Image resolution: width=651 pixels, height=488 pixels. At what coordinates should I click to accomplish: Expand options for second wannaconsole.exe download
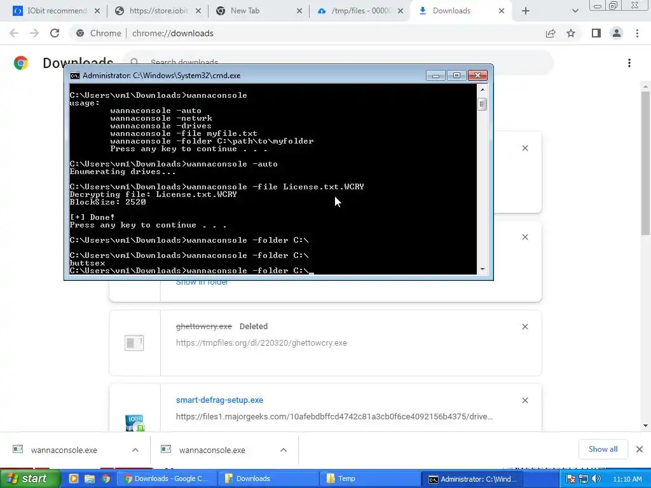pyautogui.click(x=284, y=450)
